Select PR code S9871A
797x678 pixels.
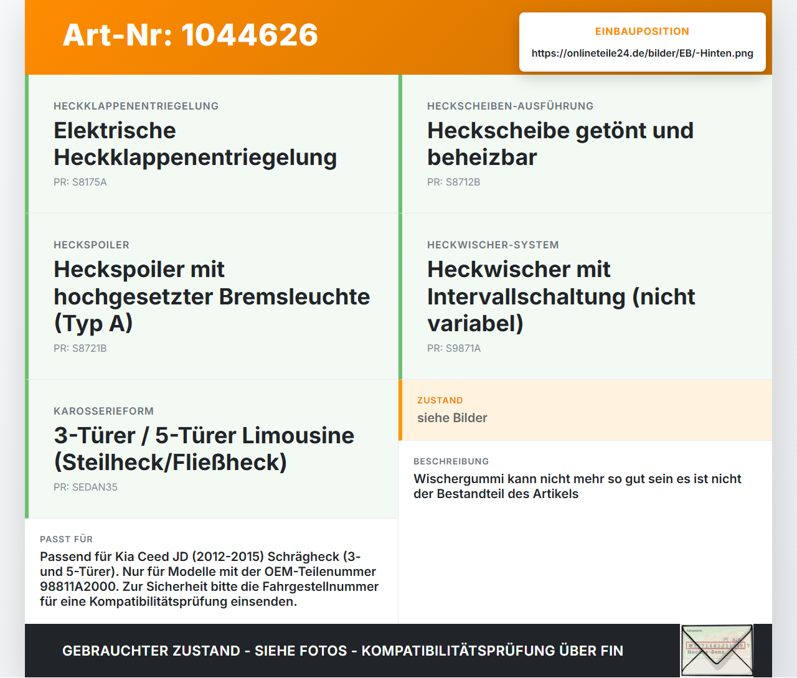(x=454, y=349)
